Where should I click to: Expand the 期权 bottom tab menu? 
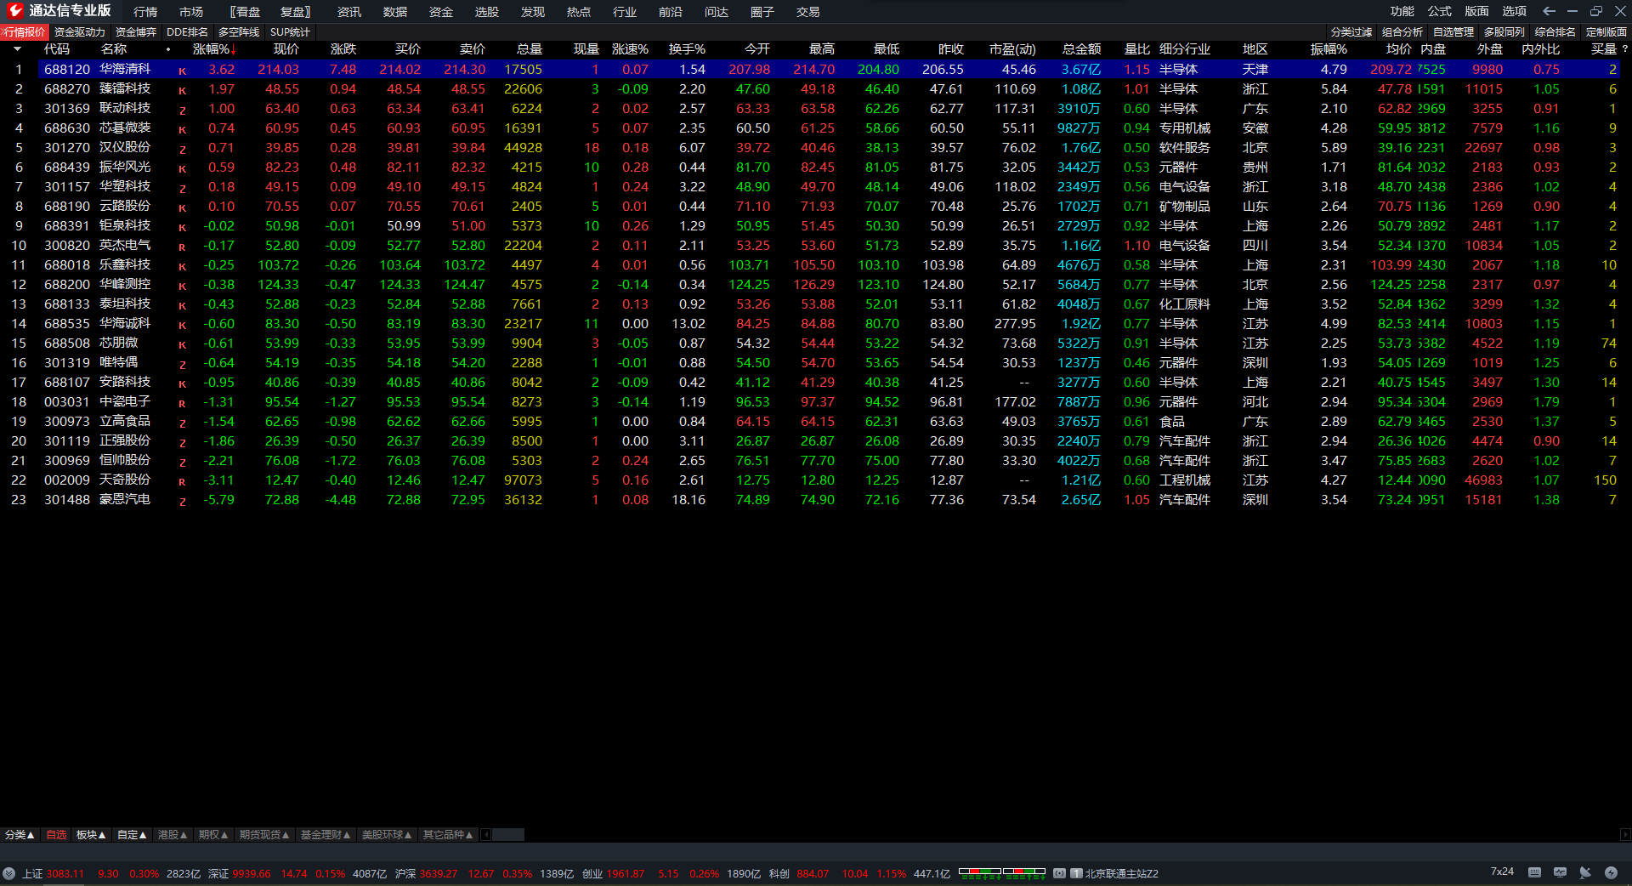coord(213,835)
